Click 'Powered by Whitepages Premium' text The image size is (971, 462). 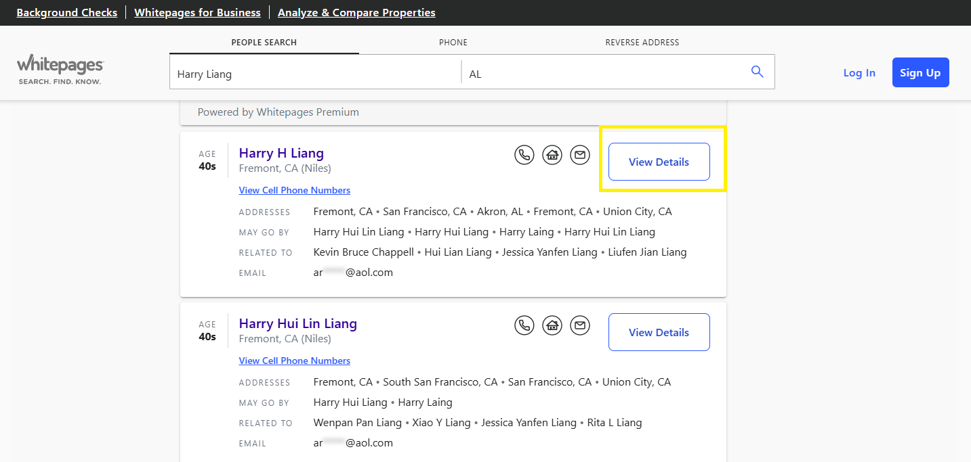point(278,112)
